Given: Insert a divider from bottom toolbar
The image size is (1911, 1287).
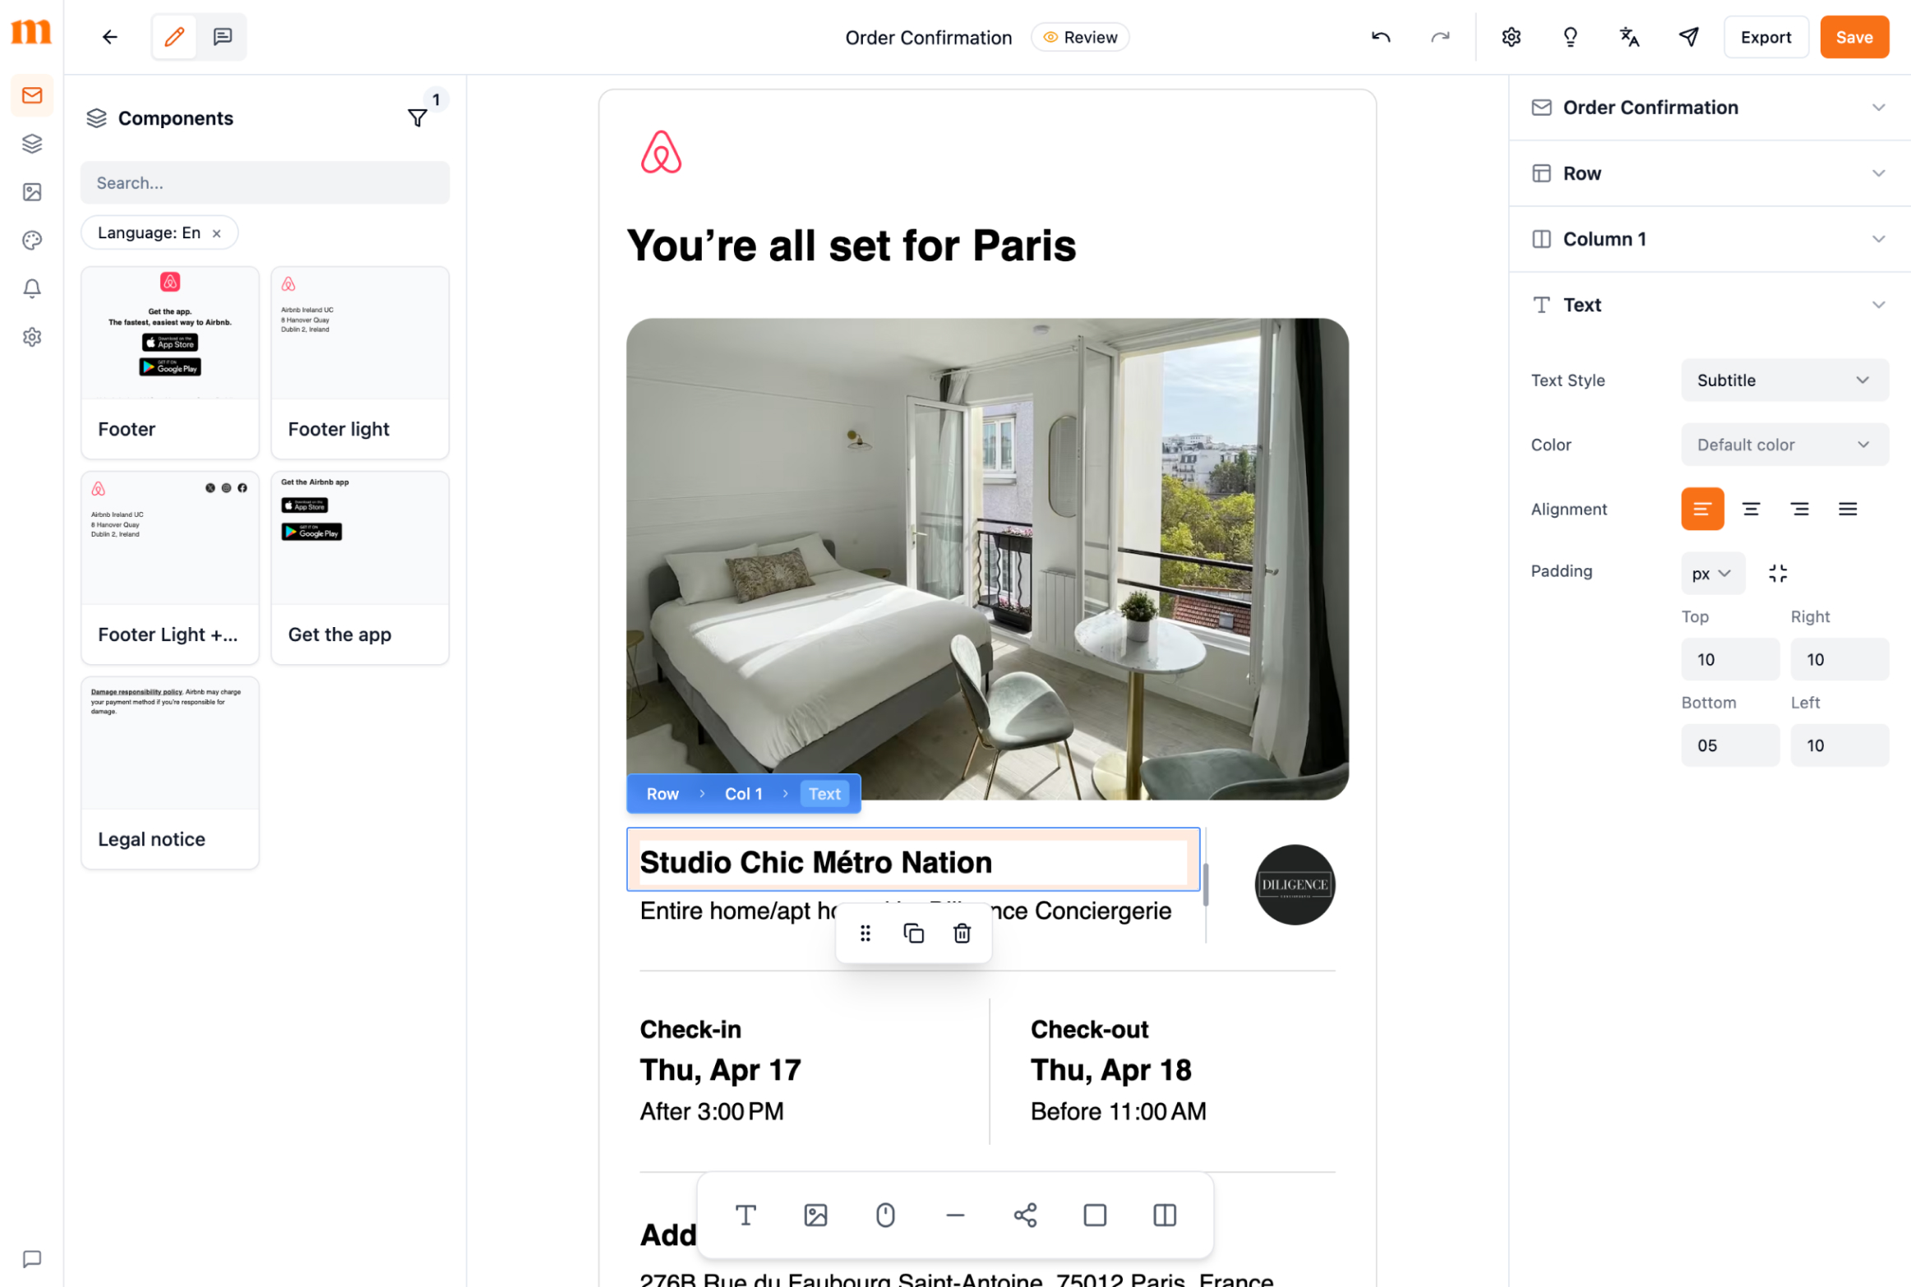Looking at the screenshot, I should pos(955,1215).
